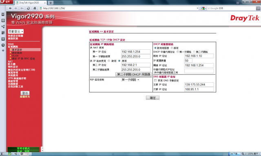
Task: Click the 確定 OK button
Action: [153, 98]
